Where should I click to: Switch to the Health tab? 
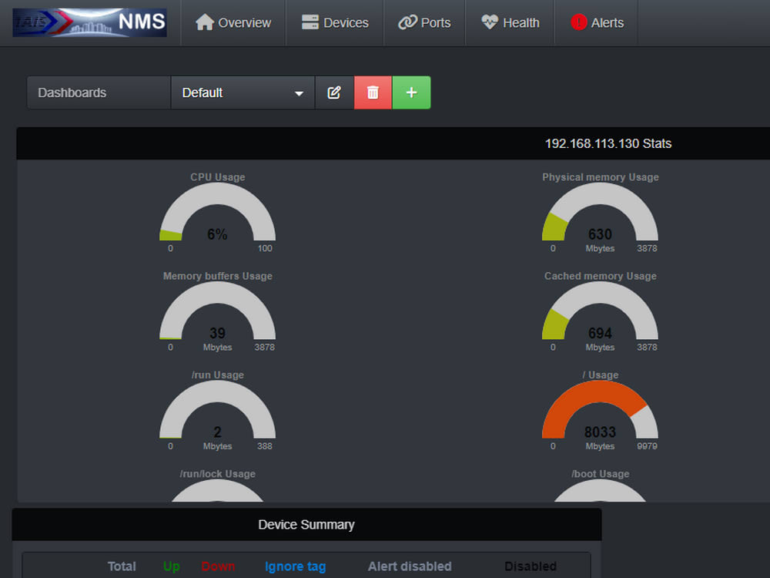coord(509,22)
